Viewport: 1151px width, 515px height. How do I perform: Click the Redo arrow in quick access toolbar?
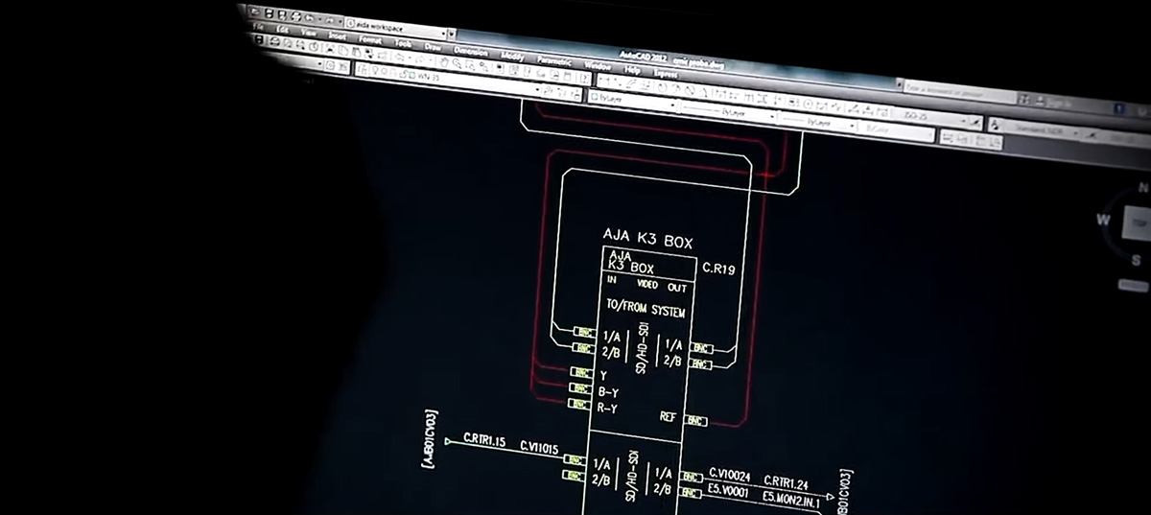pyautogui.click(x=329, y=20)
